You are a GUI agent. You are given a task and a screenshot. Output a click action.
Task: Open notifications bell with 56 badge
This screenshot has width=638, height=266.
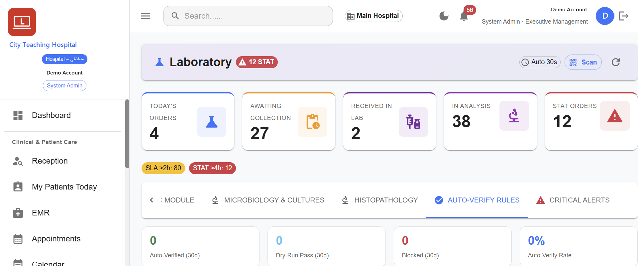tap(464, 16)
